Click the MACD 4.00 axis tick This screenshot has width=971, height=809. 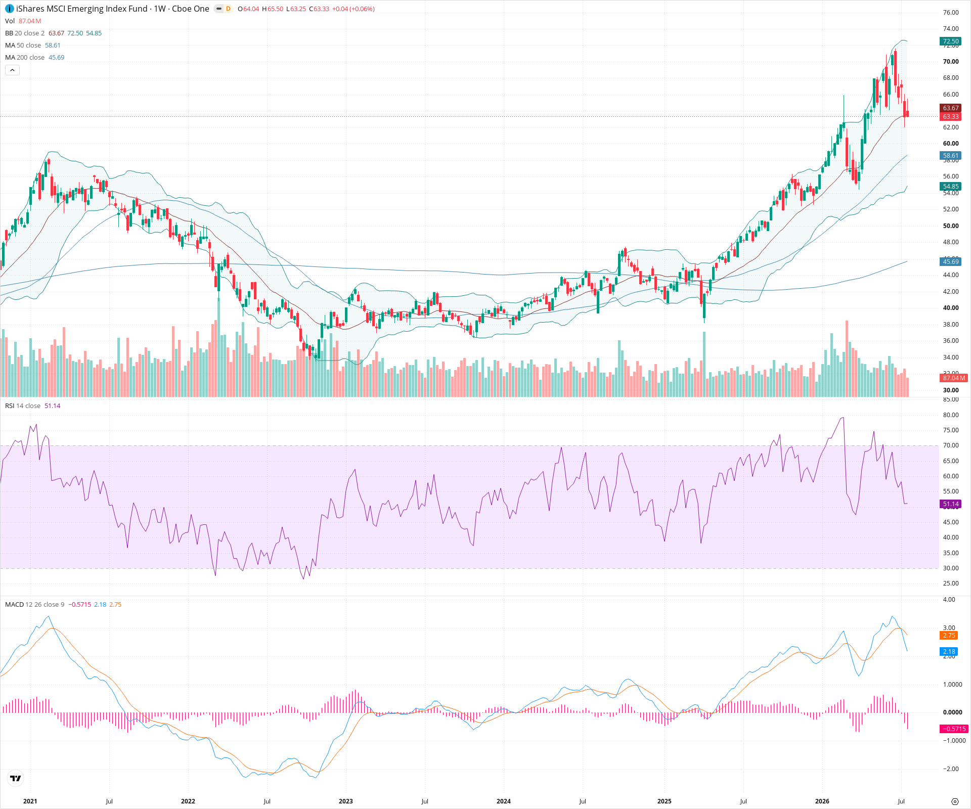pyautogui.click(x=949, y=600)
